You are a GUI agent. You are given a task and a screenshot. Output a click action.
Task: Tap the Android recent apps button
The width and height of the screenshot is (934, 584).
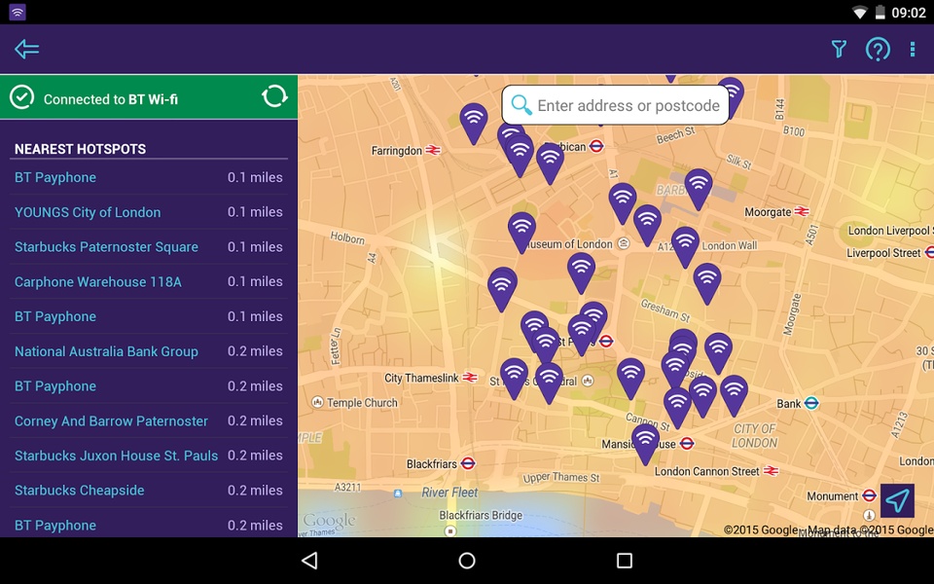(x=625, y=561)
